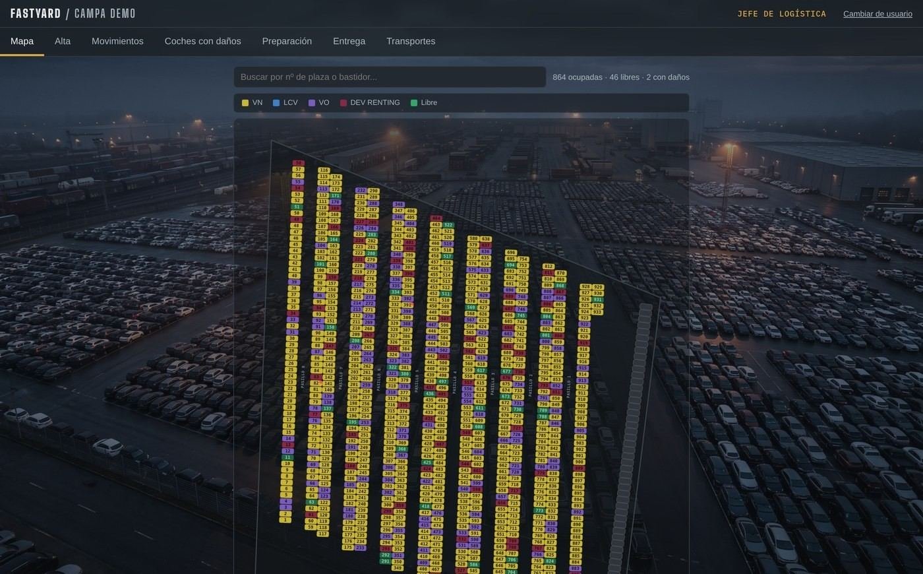Open free parking slot 334
The image size is (923, 574).
[396, 292]
